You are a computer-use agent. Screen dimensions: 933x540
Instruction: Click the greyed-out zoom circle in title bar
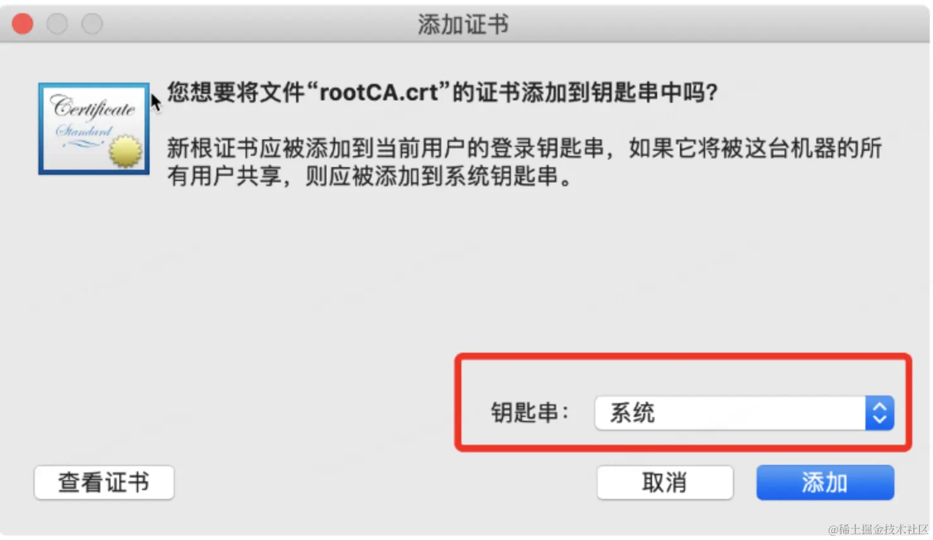coord(92,24)
